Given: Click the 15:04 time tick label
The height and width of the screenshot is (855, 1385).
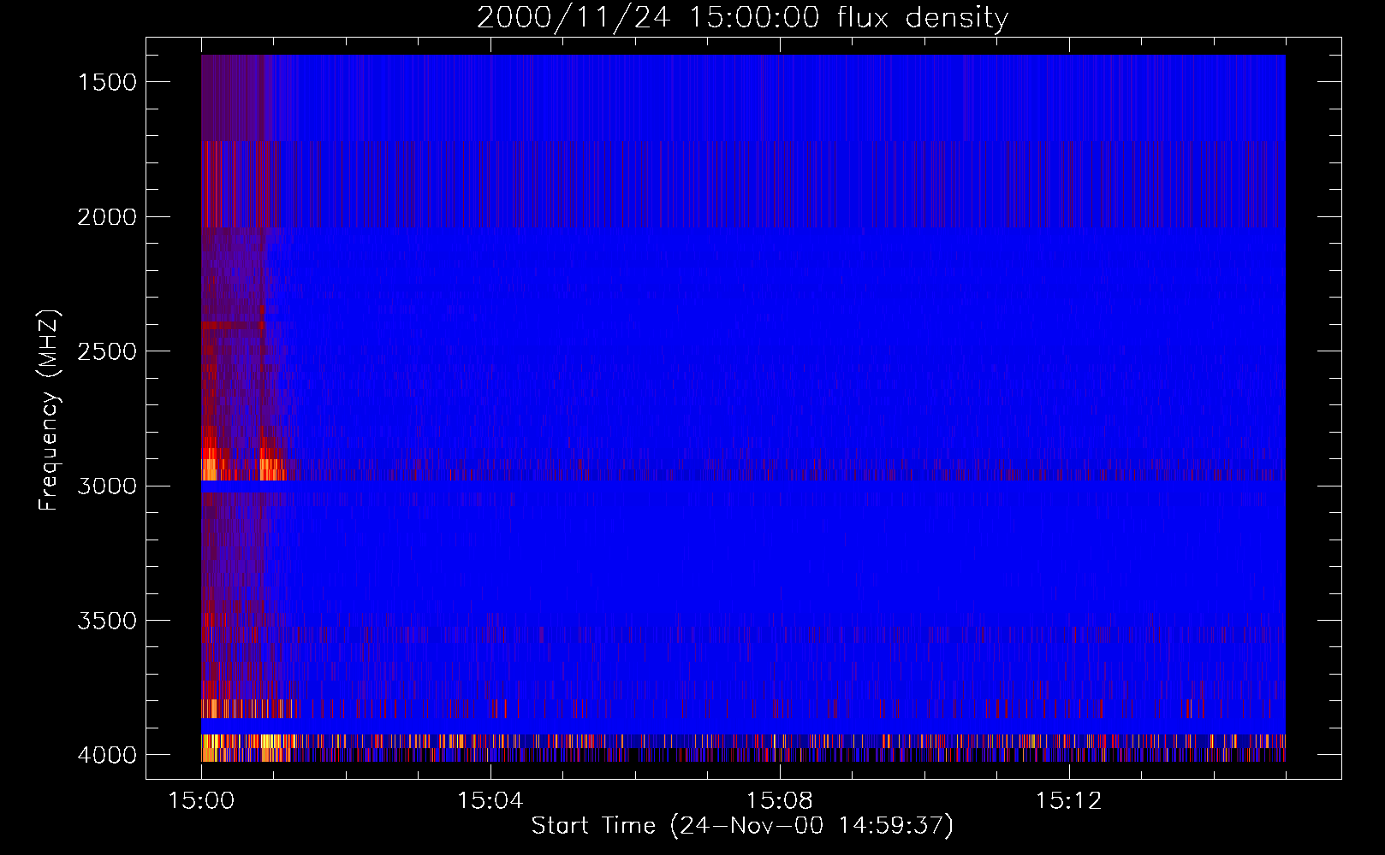Looking at the screenshot, I should (490, 801).
